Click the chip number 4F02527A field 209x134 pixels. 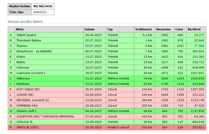pyautogui.click(x=40, y=12)
